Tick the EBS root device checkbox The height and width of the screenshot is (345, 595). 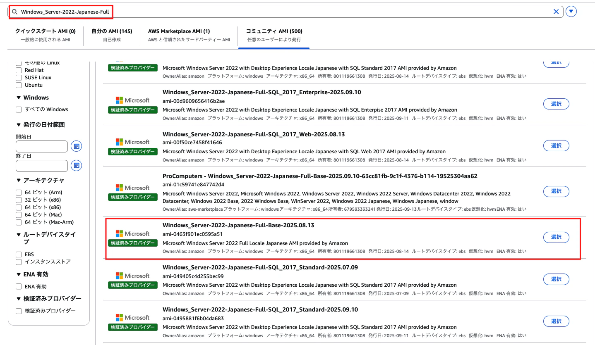(19, 255)
